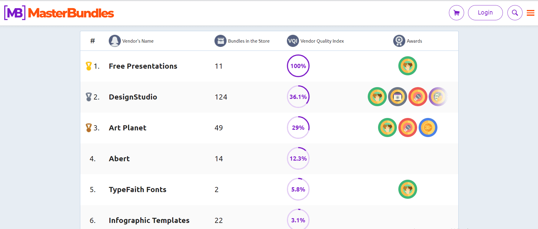
Task: Click the silver medal beside DesignStudio
Action: [x=89, y=97]
